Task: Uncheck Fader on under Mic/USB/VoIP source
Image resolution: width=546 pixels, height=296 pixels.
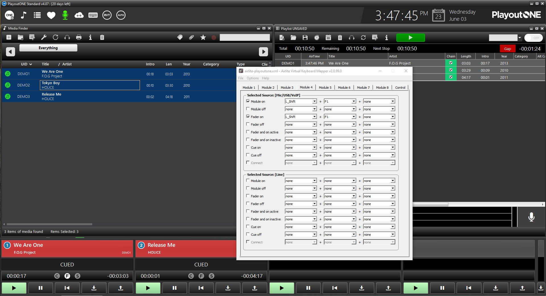Action: tap(248, 117)
